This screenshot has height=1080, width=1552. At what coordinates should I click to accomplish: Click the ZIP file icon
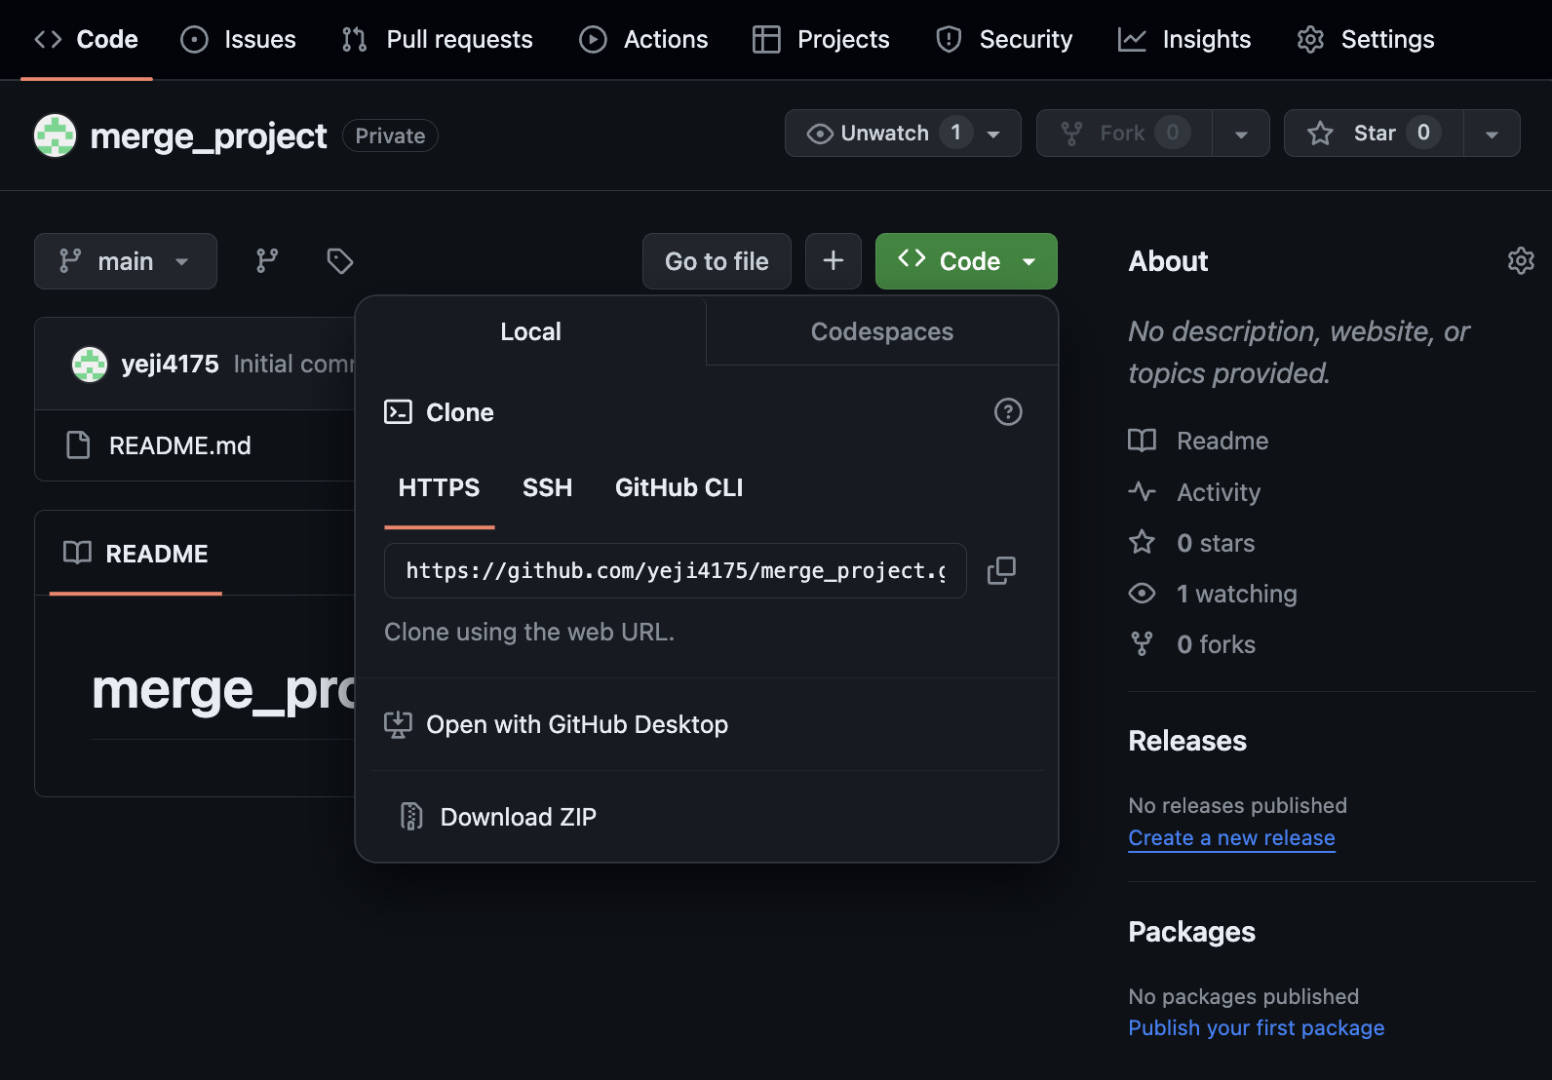point(411,816)
